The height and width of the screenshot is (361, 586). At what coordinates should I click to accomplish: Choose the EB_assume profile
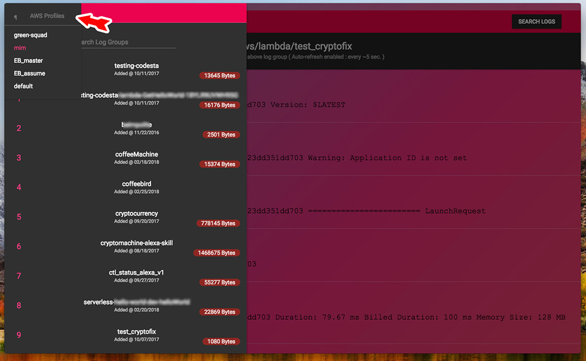click(30, 73)
